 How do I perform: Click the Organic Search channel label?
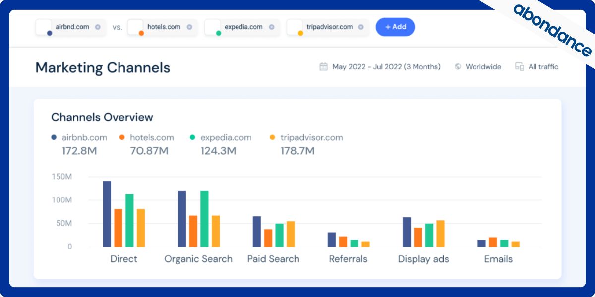point(198,259)
